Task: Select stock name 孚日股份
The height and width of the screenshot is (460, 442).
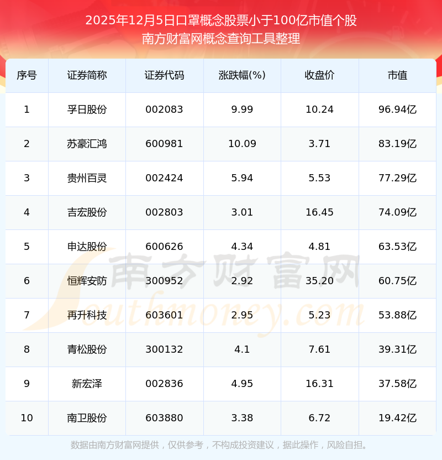Action: coord(87,109)
